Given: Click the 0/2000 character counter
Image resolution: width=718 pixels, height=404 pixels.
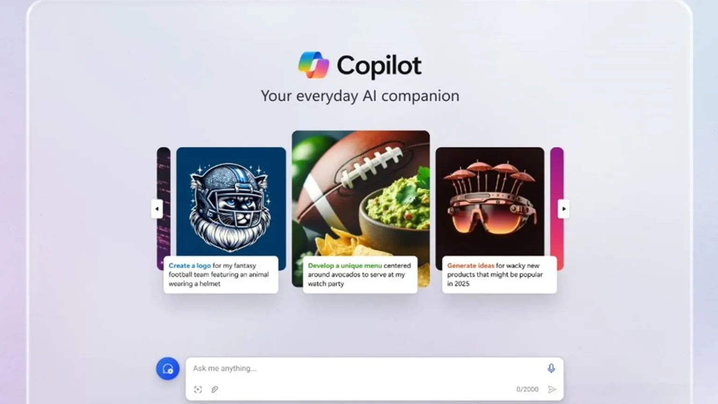Looking at the screenshot, I should pos(527,389).
